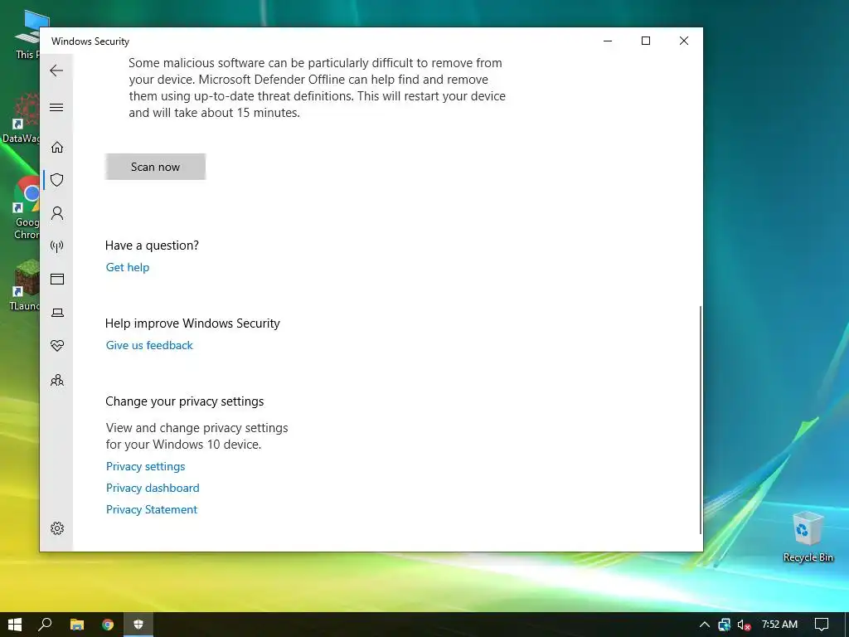The image size is (849, 637).
Task: Go to the Home icon in sidebar
Action: (57, 148)
